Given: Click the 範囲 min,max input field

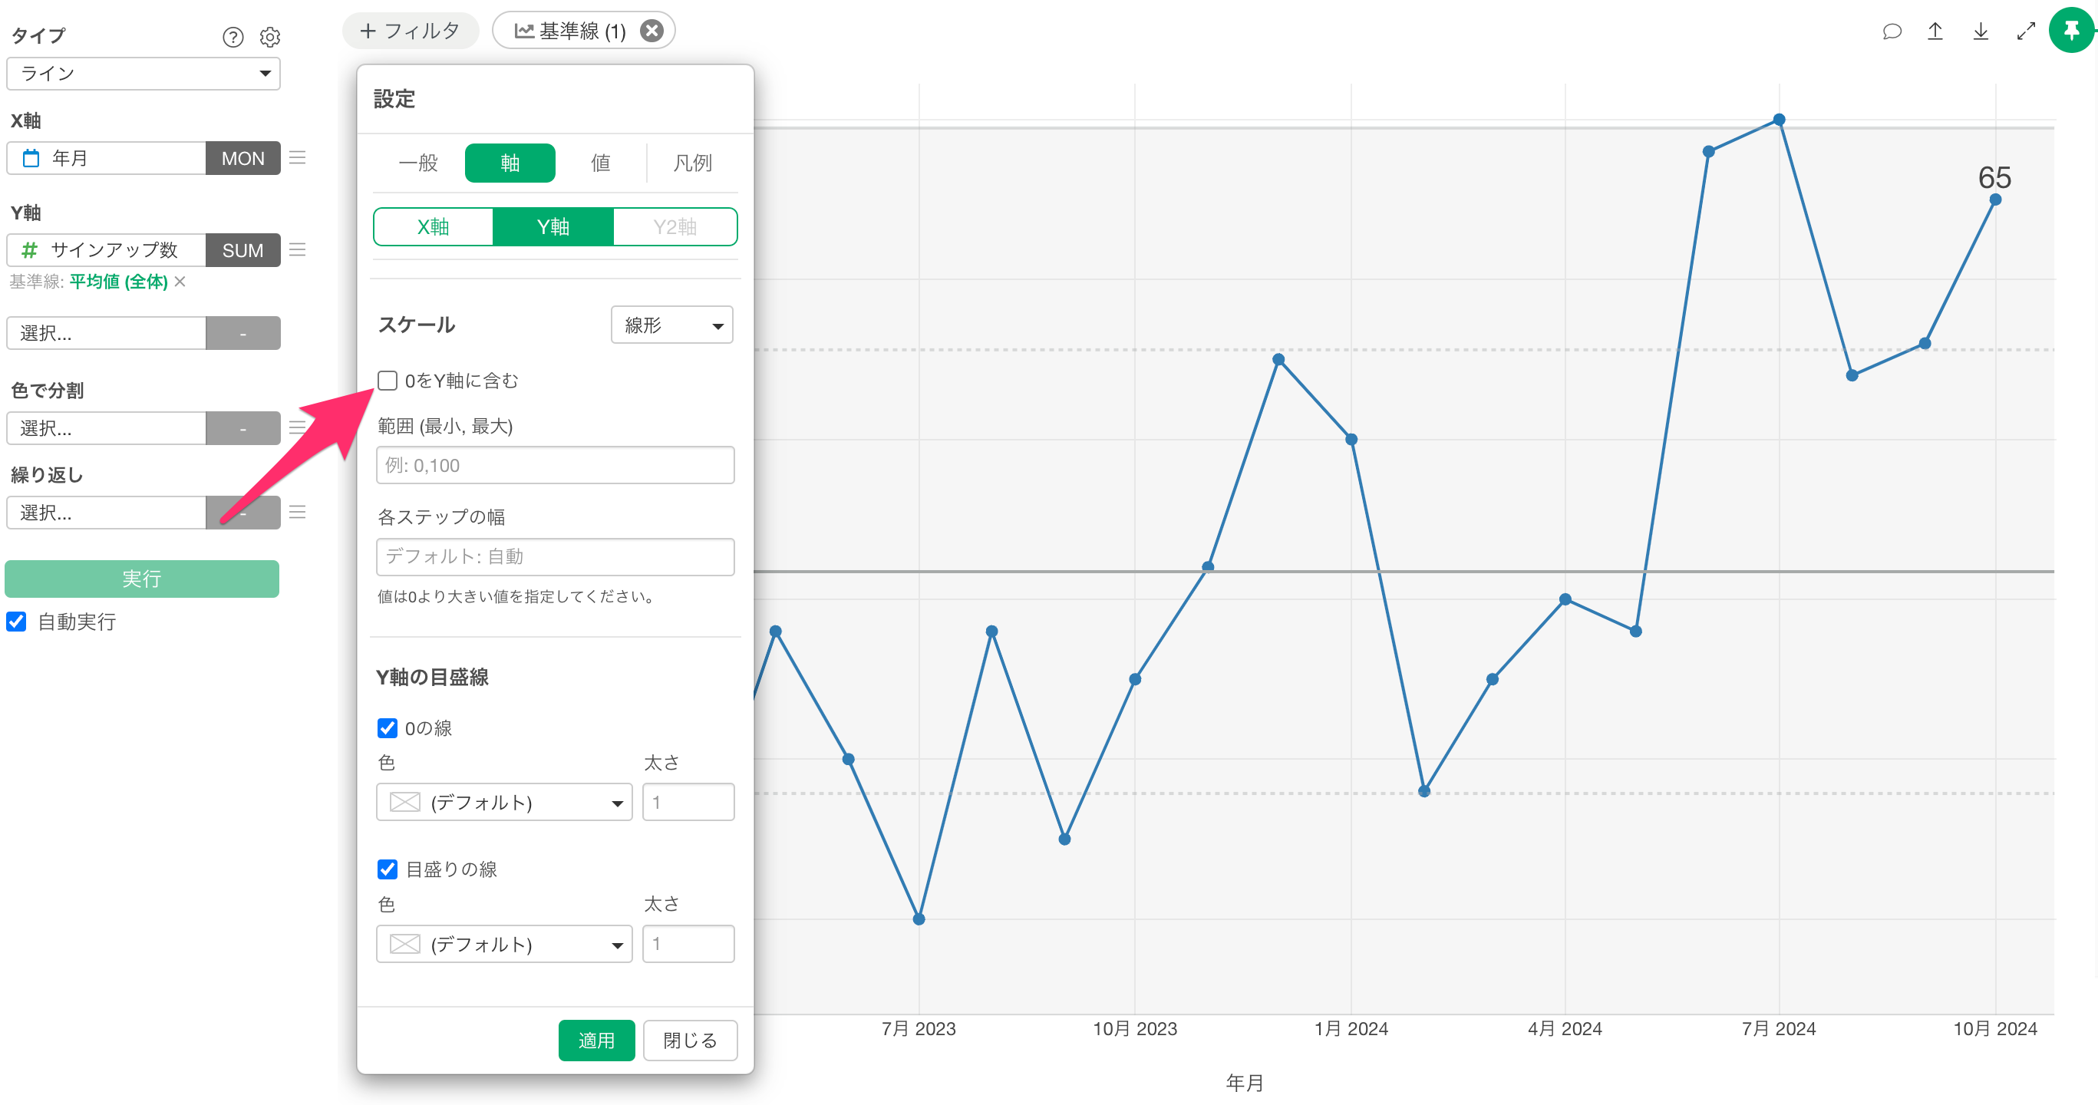Looking at the screenshot, I should tap(556, 465).
